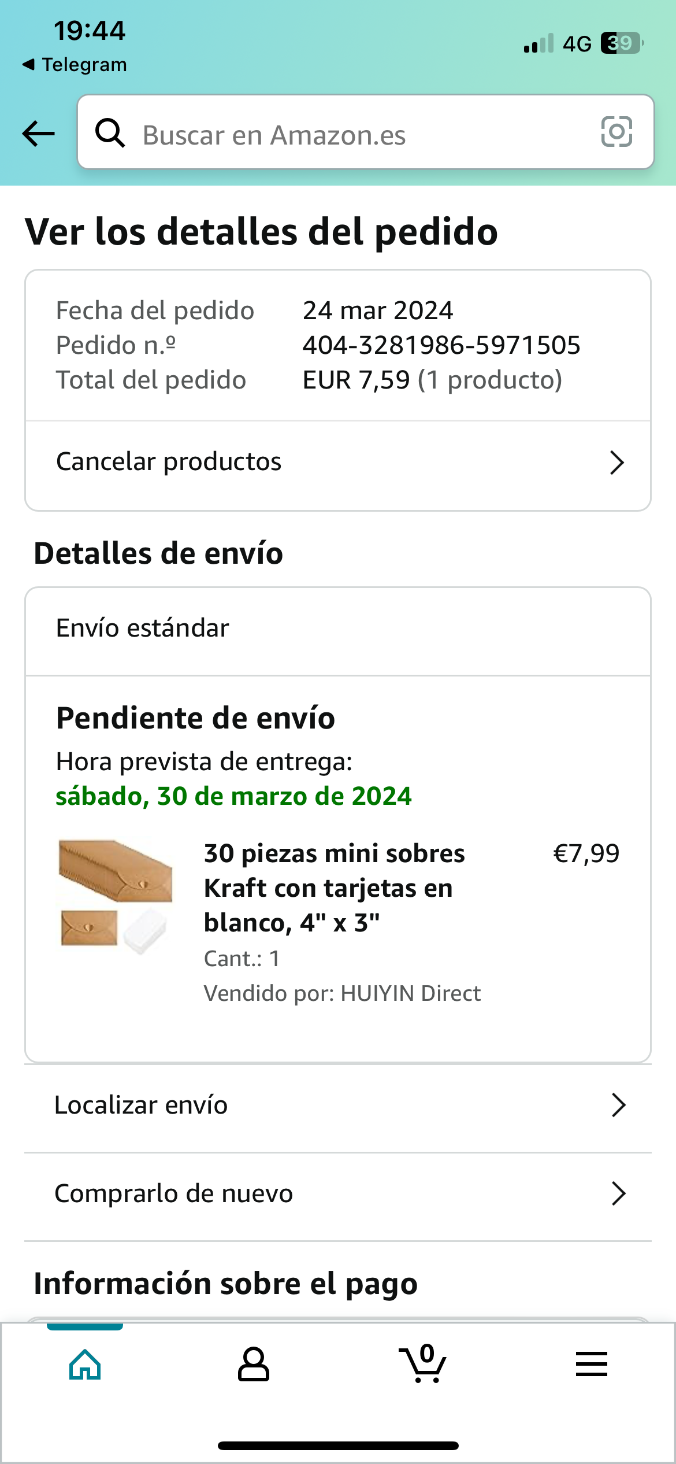Focus the Buscar en Amazon.es search field
Viewport: 676px width, 1464px height.
point(366,132)
